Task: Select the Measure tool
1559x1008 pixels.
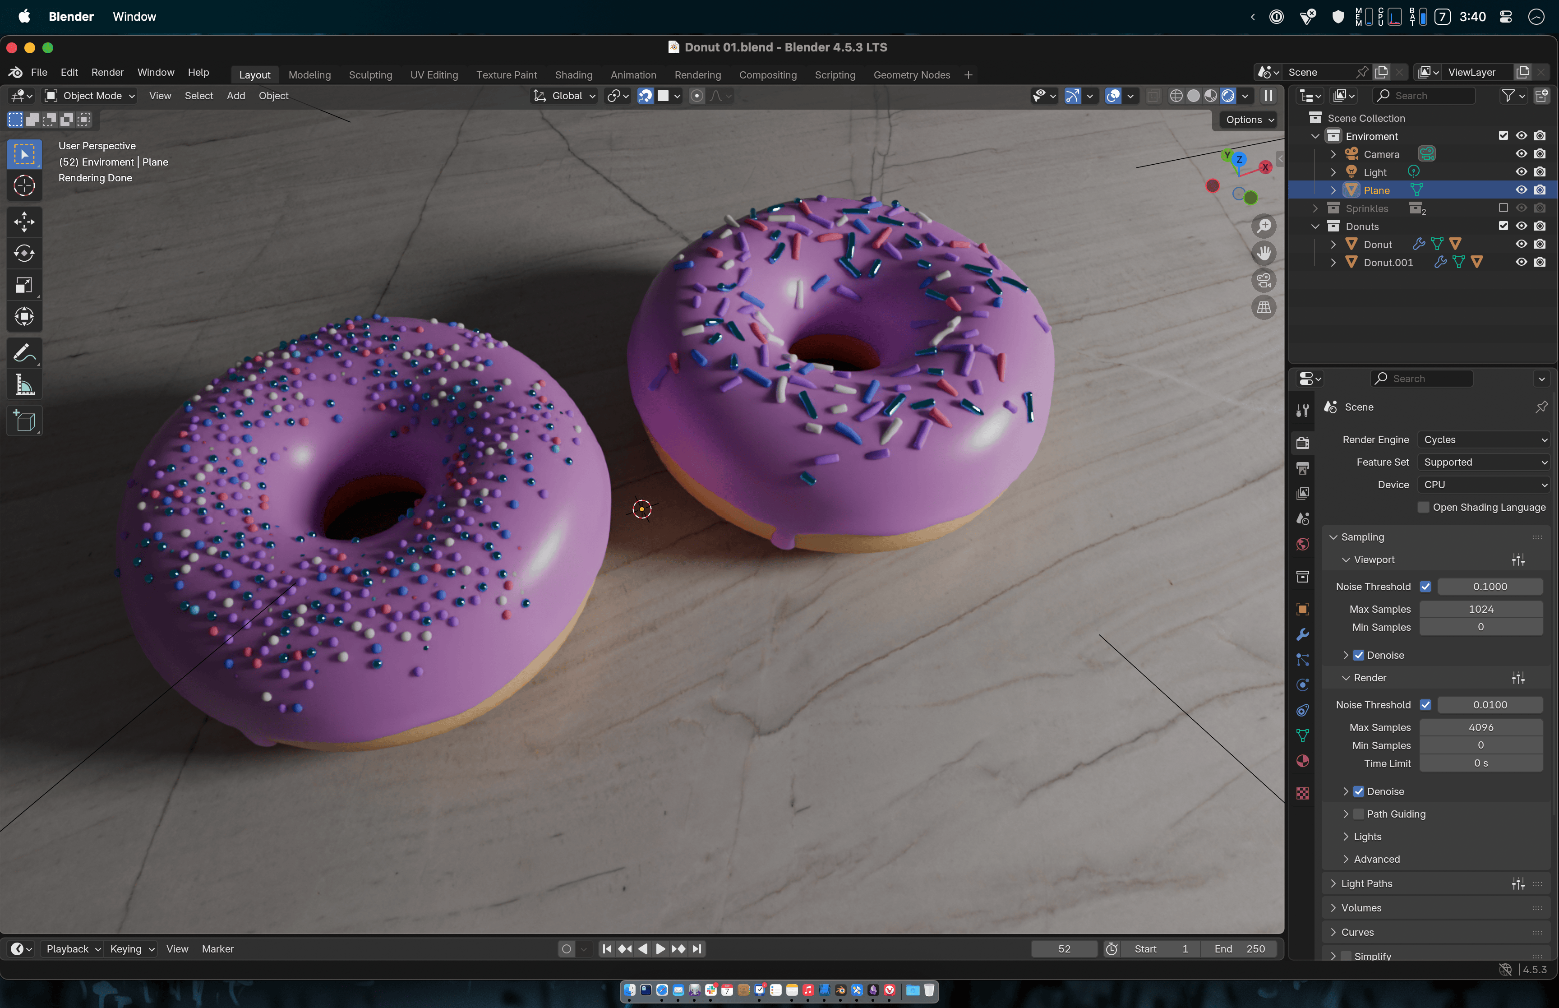Action: tap(24, 385)
